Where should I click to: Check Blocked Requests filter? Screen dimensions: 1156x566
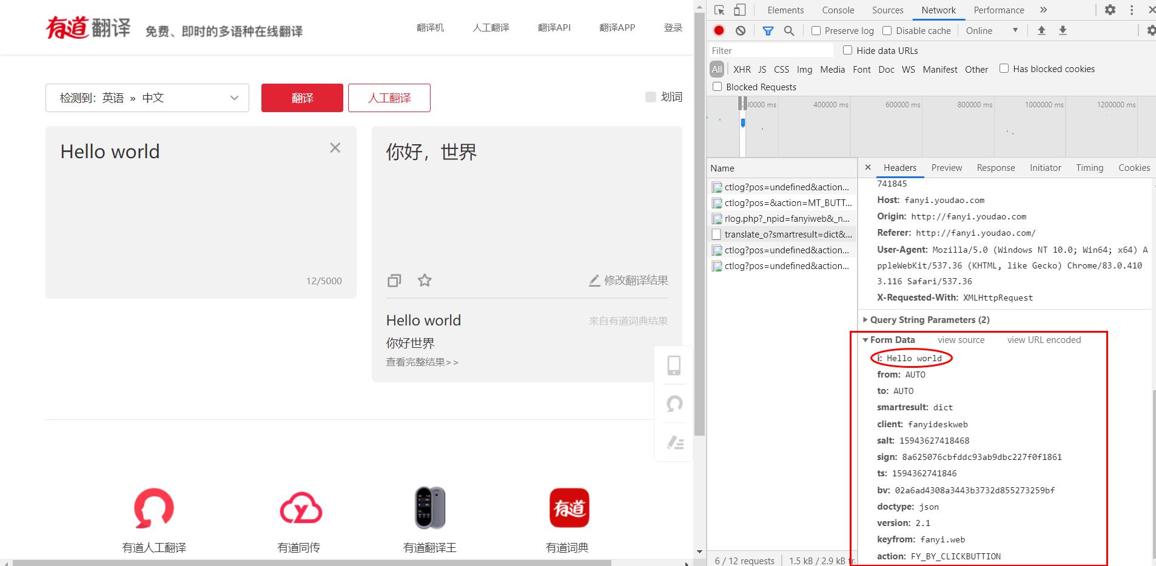[x=717, y=87]
